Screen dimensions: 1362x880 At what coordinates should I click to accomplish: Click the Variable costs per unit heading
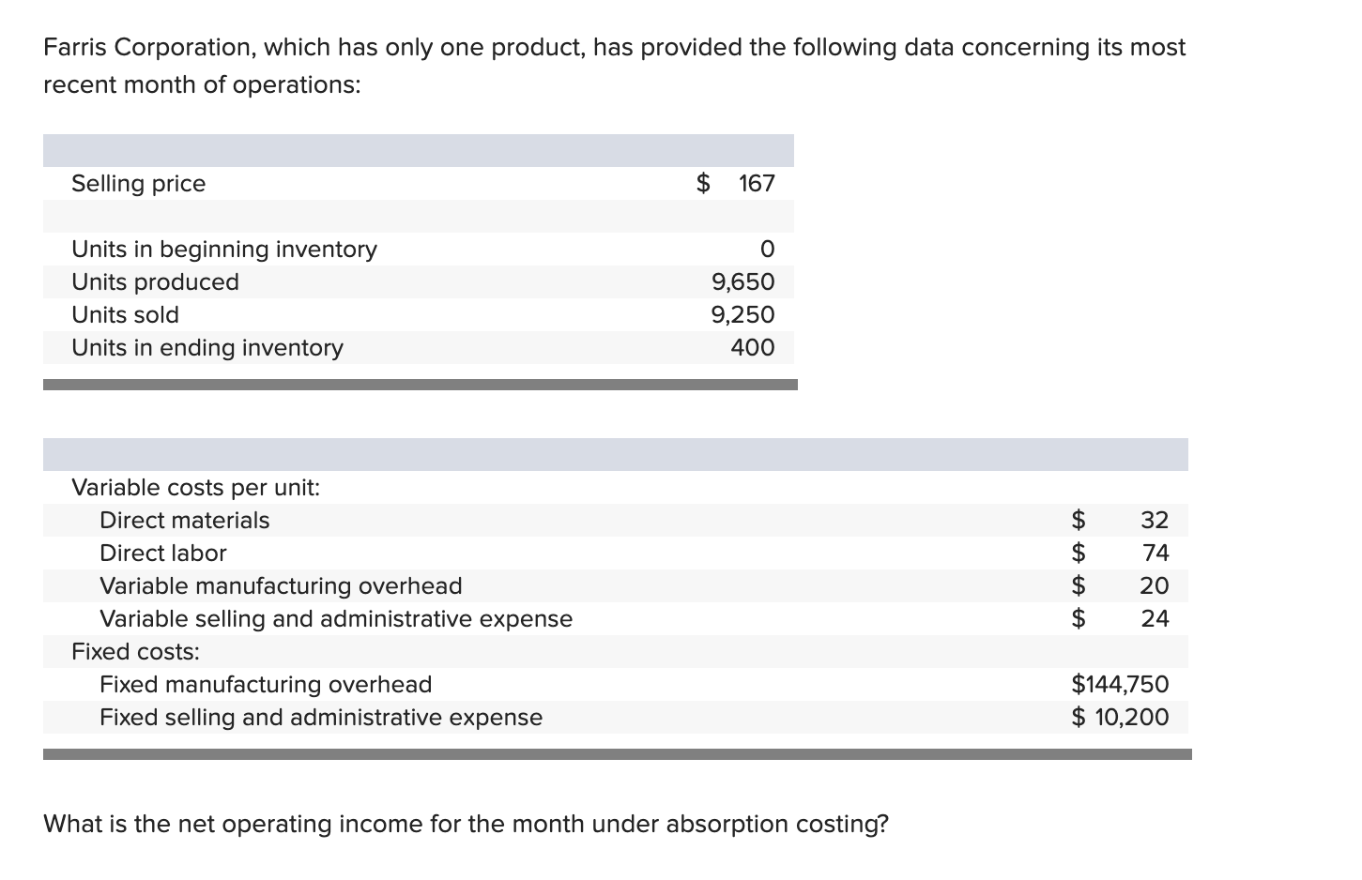[195, 488]
